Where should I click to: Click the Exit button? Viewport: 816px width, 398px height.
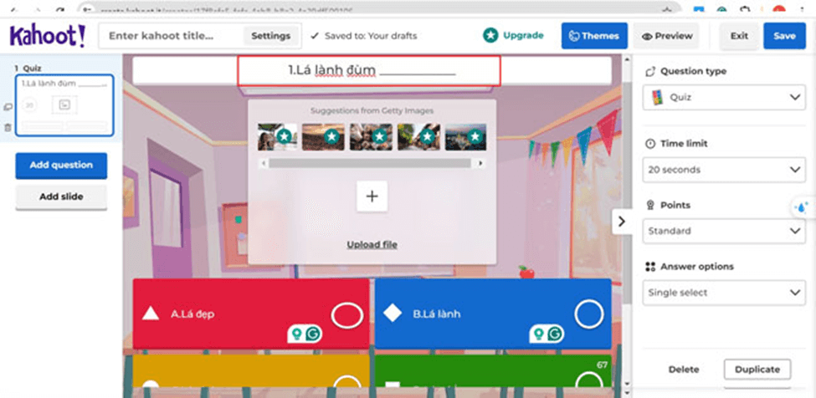coord(739,36)
